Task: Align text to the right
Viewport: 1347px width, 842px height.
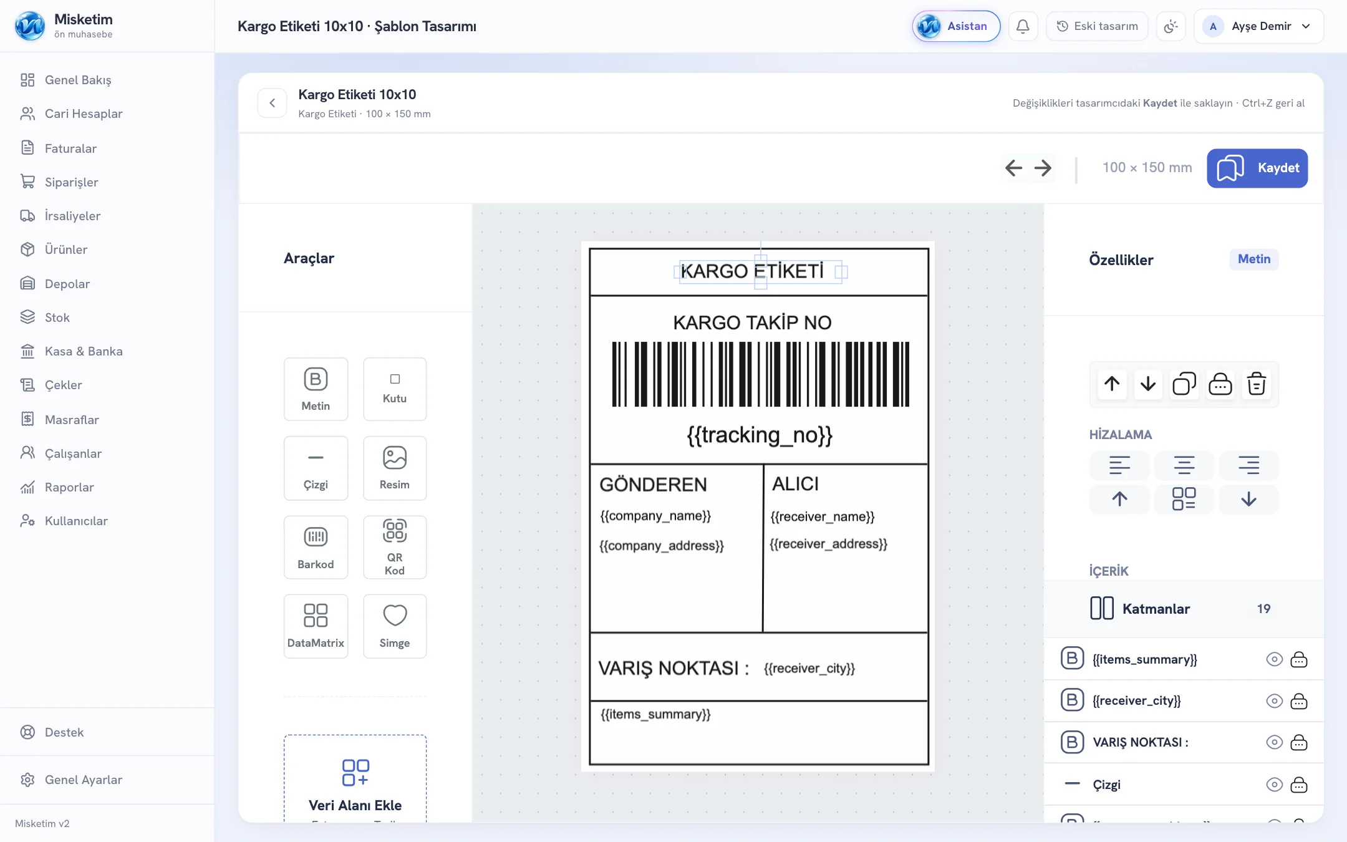Action: (1249, 465)
